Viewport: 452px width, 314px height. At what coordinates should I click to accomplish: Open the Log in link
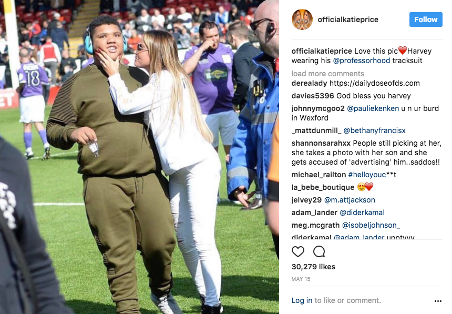302,300
